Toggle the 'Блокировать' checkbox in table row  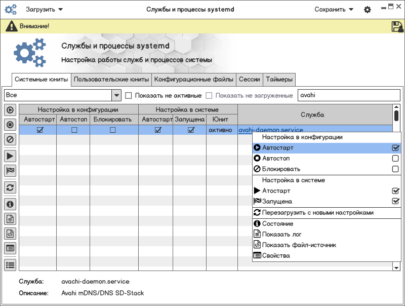tap(113, 130)
